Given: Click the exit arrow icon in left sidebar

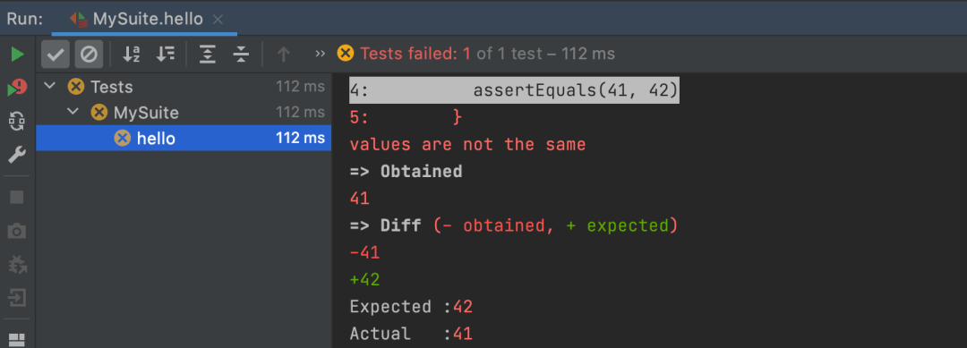Looking at the screenshot, I should [17, 299].
